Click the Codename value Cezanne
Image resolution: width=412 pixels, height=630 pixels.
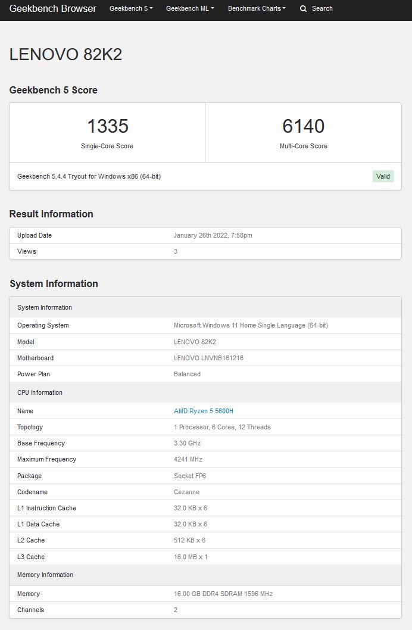coord(186,492)
